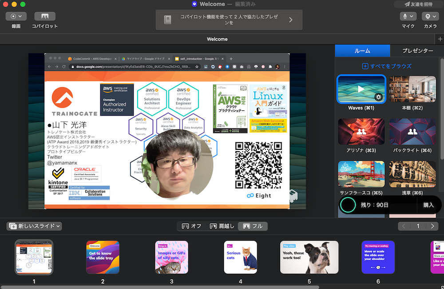Image resolution: width=444 pixels, height=289 pixels.
Task: Click the @yamamanx Twitter handle text
Action: point(62,163)
